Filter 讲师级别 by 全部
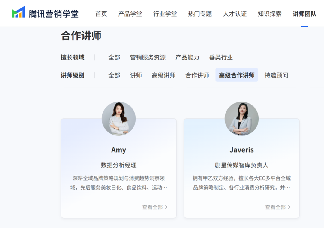 coord(114,75)
